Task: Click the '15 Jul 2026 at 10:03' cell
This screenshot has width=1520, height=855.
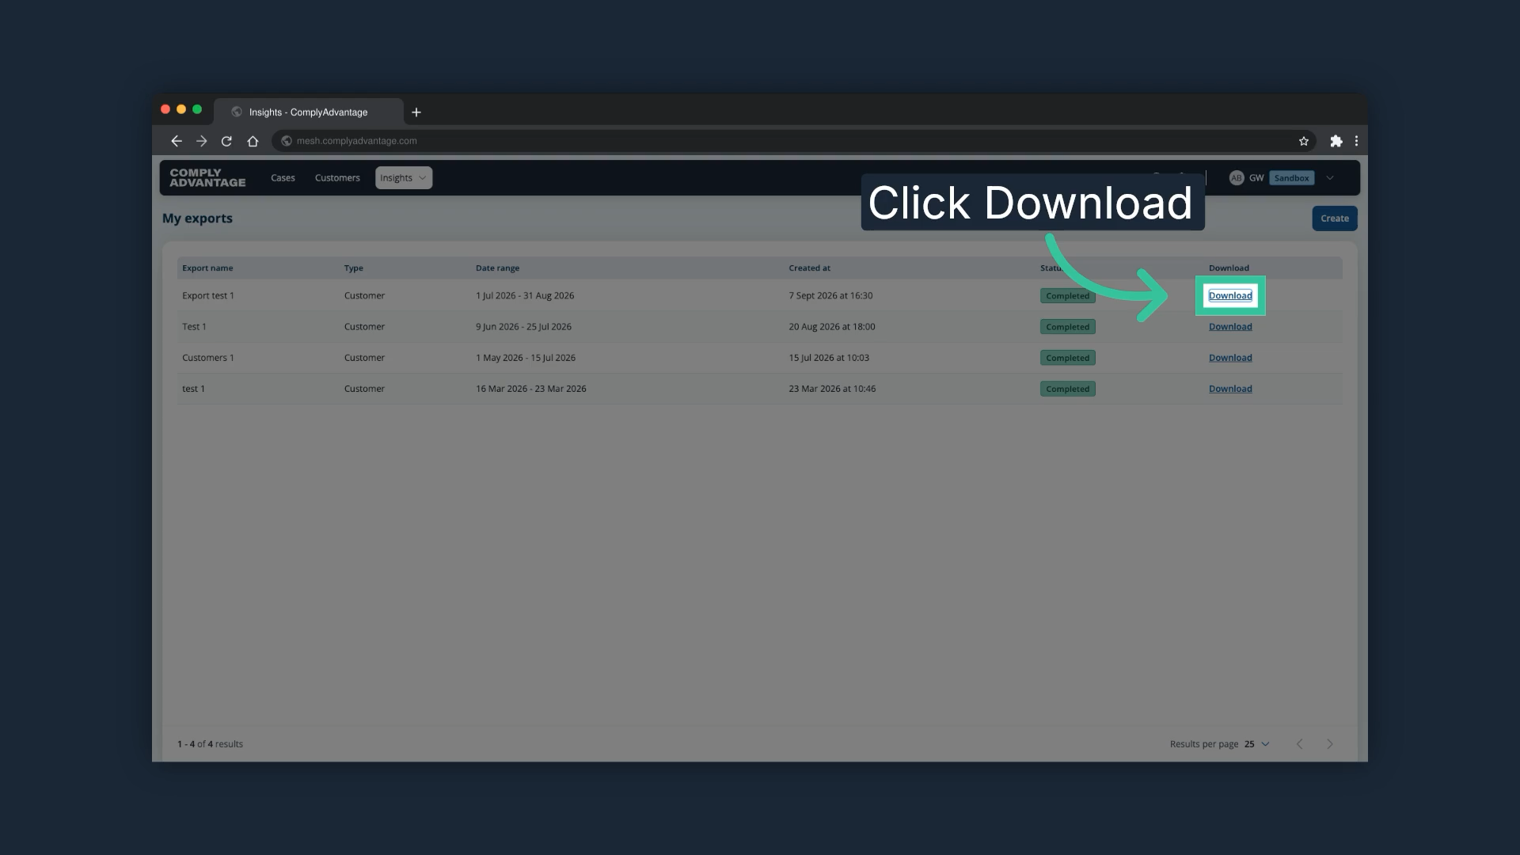Action: coord(828,358)
